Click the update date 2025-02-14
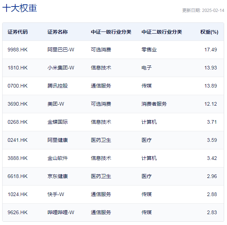 [x=213, y=10]
